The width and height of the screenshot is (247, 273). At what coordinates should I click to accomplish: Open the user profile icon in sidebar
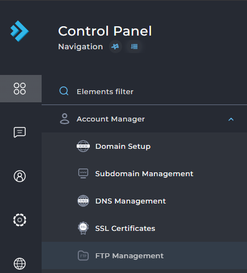20,176
